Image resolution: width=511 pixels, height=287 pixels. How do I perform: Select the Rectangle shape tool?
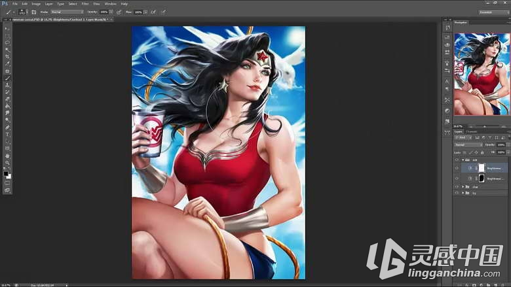point(7,148)
